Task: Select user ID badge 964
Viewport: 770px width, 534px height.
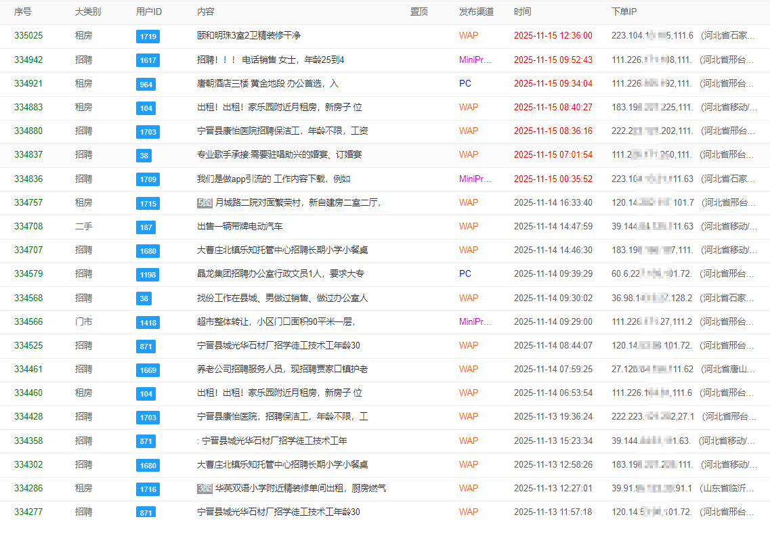Action: 146,84
